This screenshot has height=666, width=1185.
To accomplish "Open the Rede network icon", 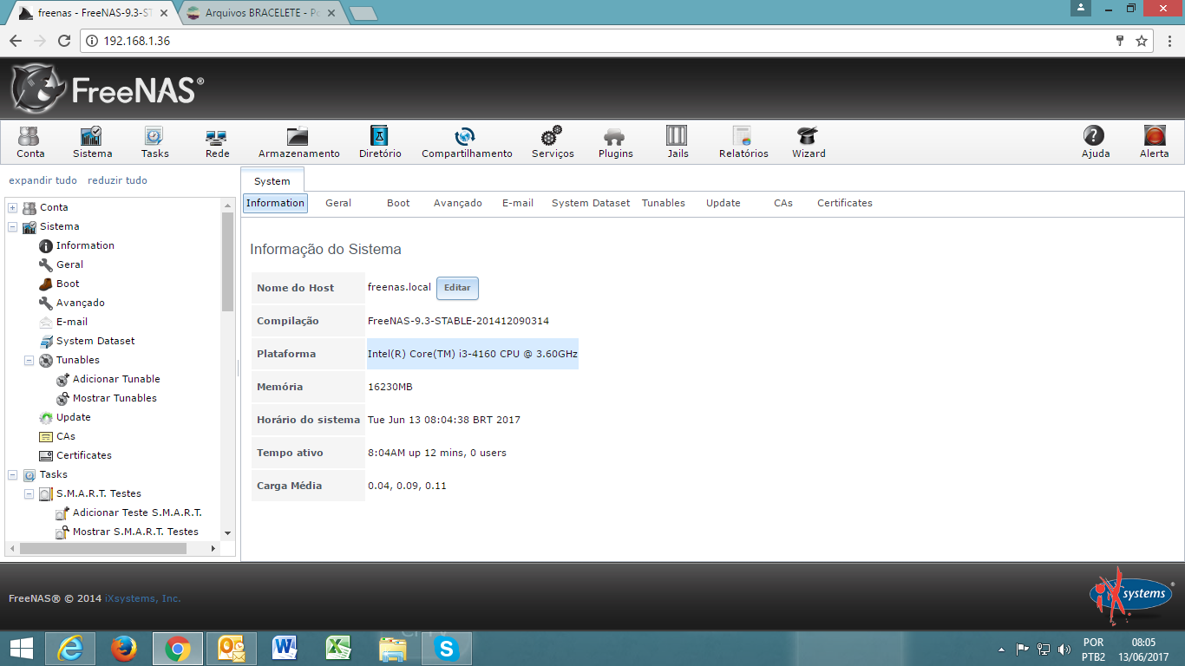I will (x=217, y=142).
